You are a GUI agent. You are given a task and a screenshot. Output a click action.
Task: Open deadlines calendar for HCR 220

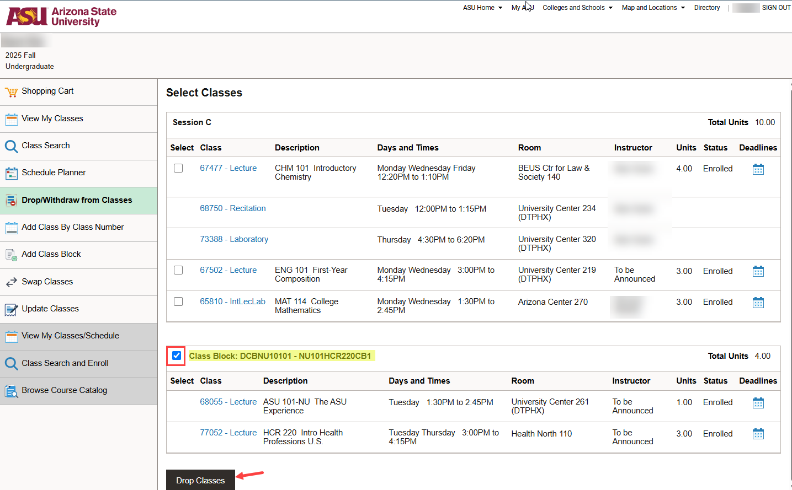pyautogui.click(x=758, y=434)
